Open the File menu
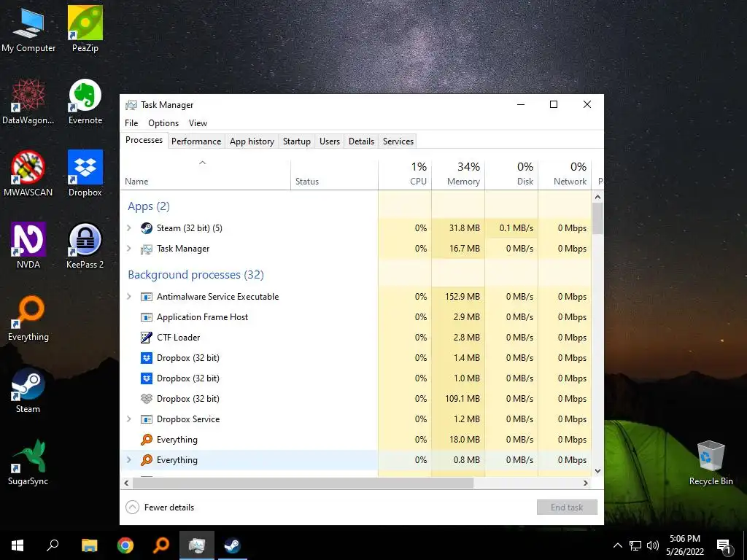Screen dimensions: 747x560 coord(131,123)
